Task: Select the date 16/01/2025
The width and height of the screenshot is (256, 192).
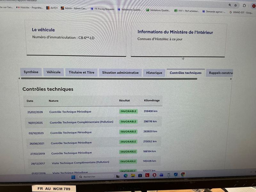Action: click(35, 123)
